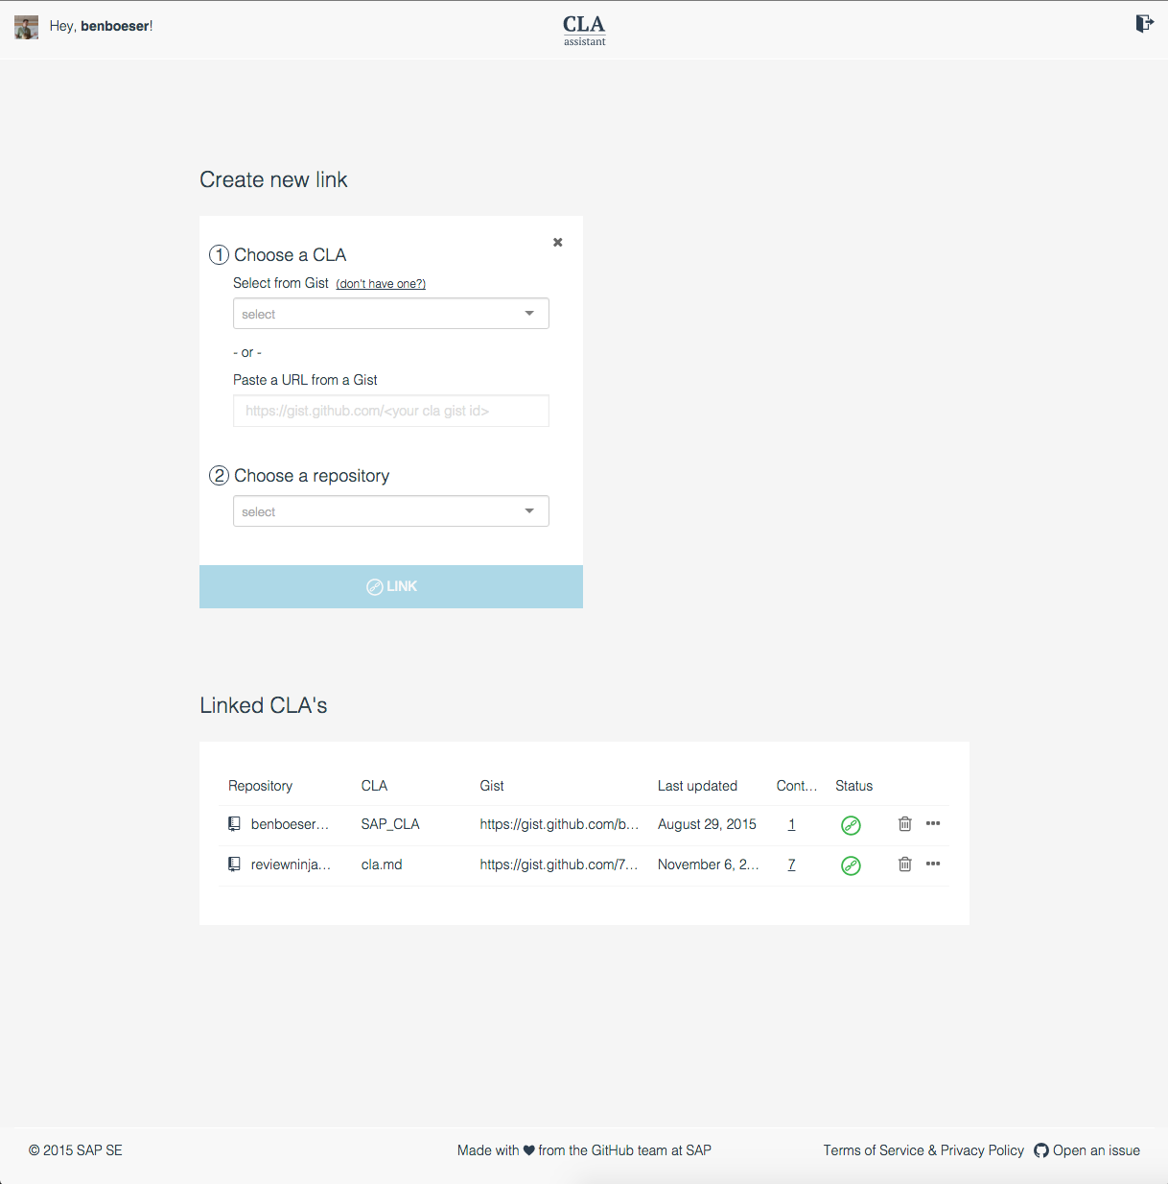Click the GitHub octocat icon in footer
The image size is (1168, 1184).
[x=1041, y=1150]
